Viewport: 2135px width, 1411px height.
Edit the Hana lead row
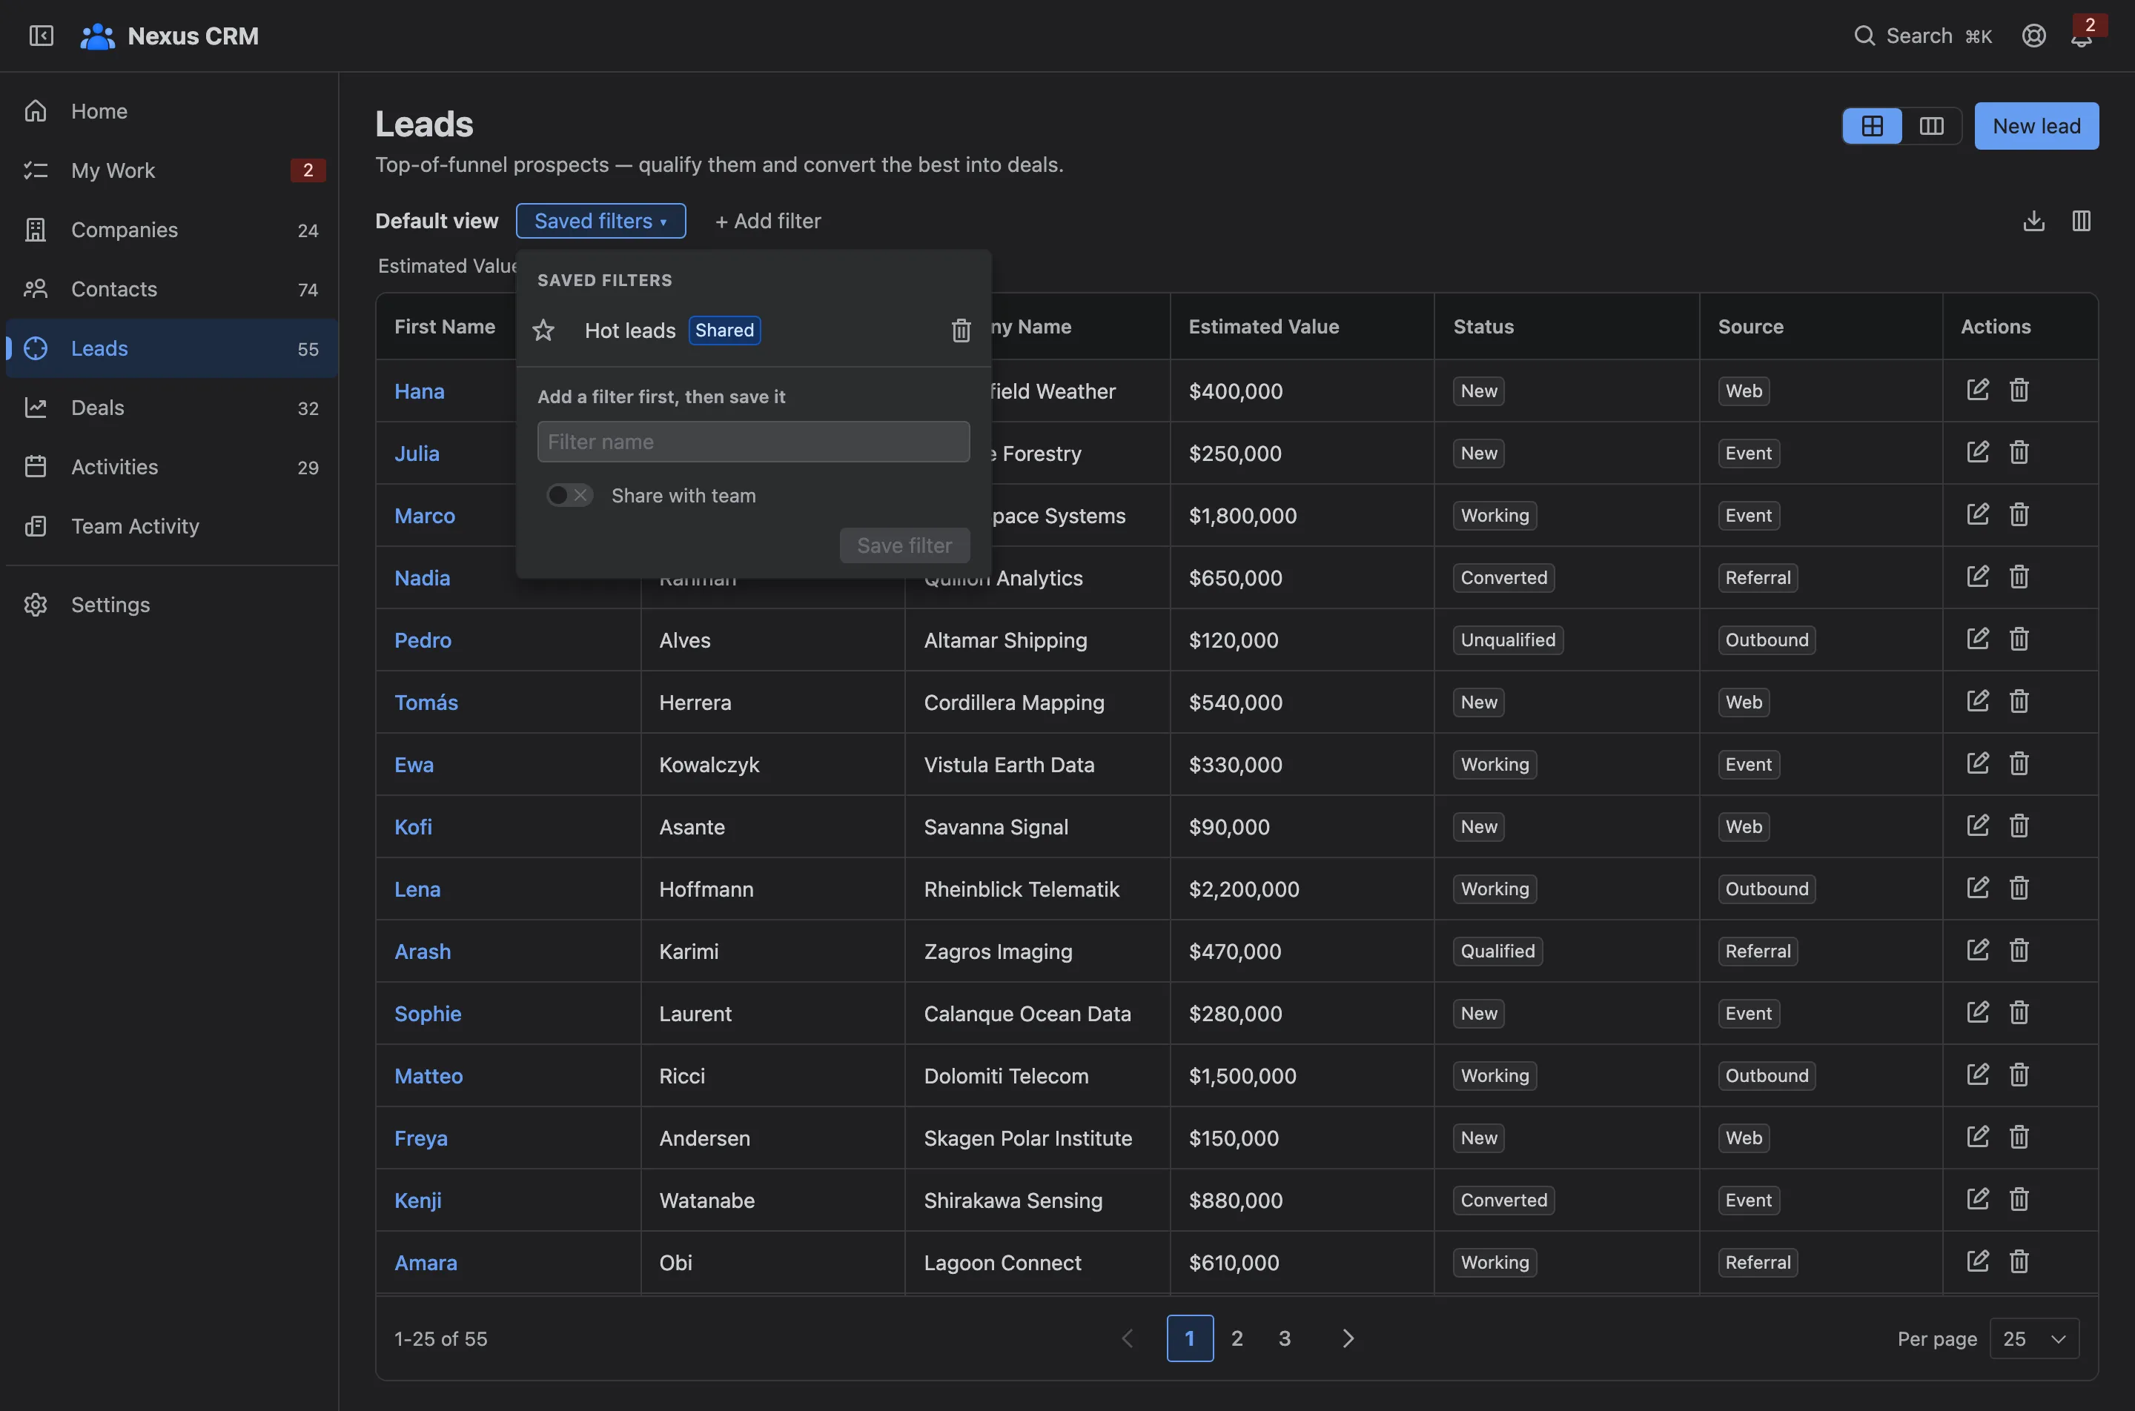pyautogui.click(x=1978, y=390)
